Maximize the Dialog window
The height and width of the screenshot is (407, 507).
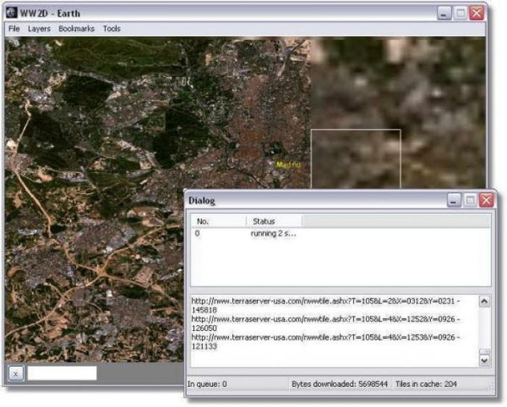pyautogui.click(x=470, y=201)
